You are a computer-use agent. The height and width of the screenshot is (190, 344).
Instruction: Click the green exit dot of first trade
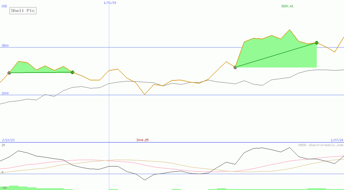click(72, 72)
